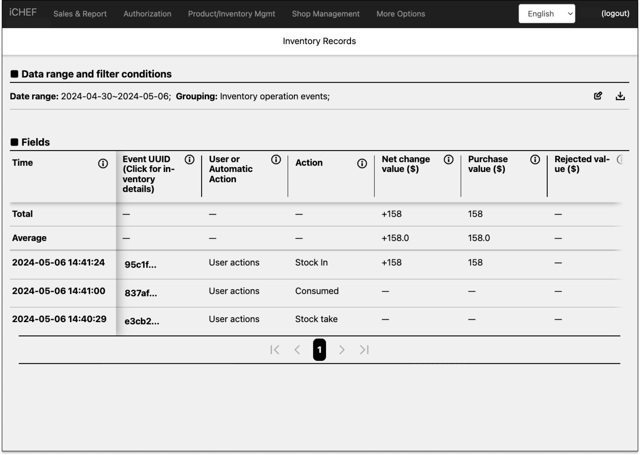Show info for the Time column
Screen dimensions: 640x455
pyautogui.click(x=103, y=163)
